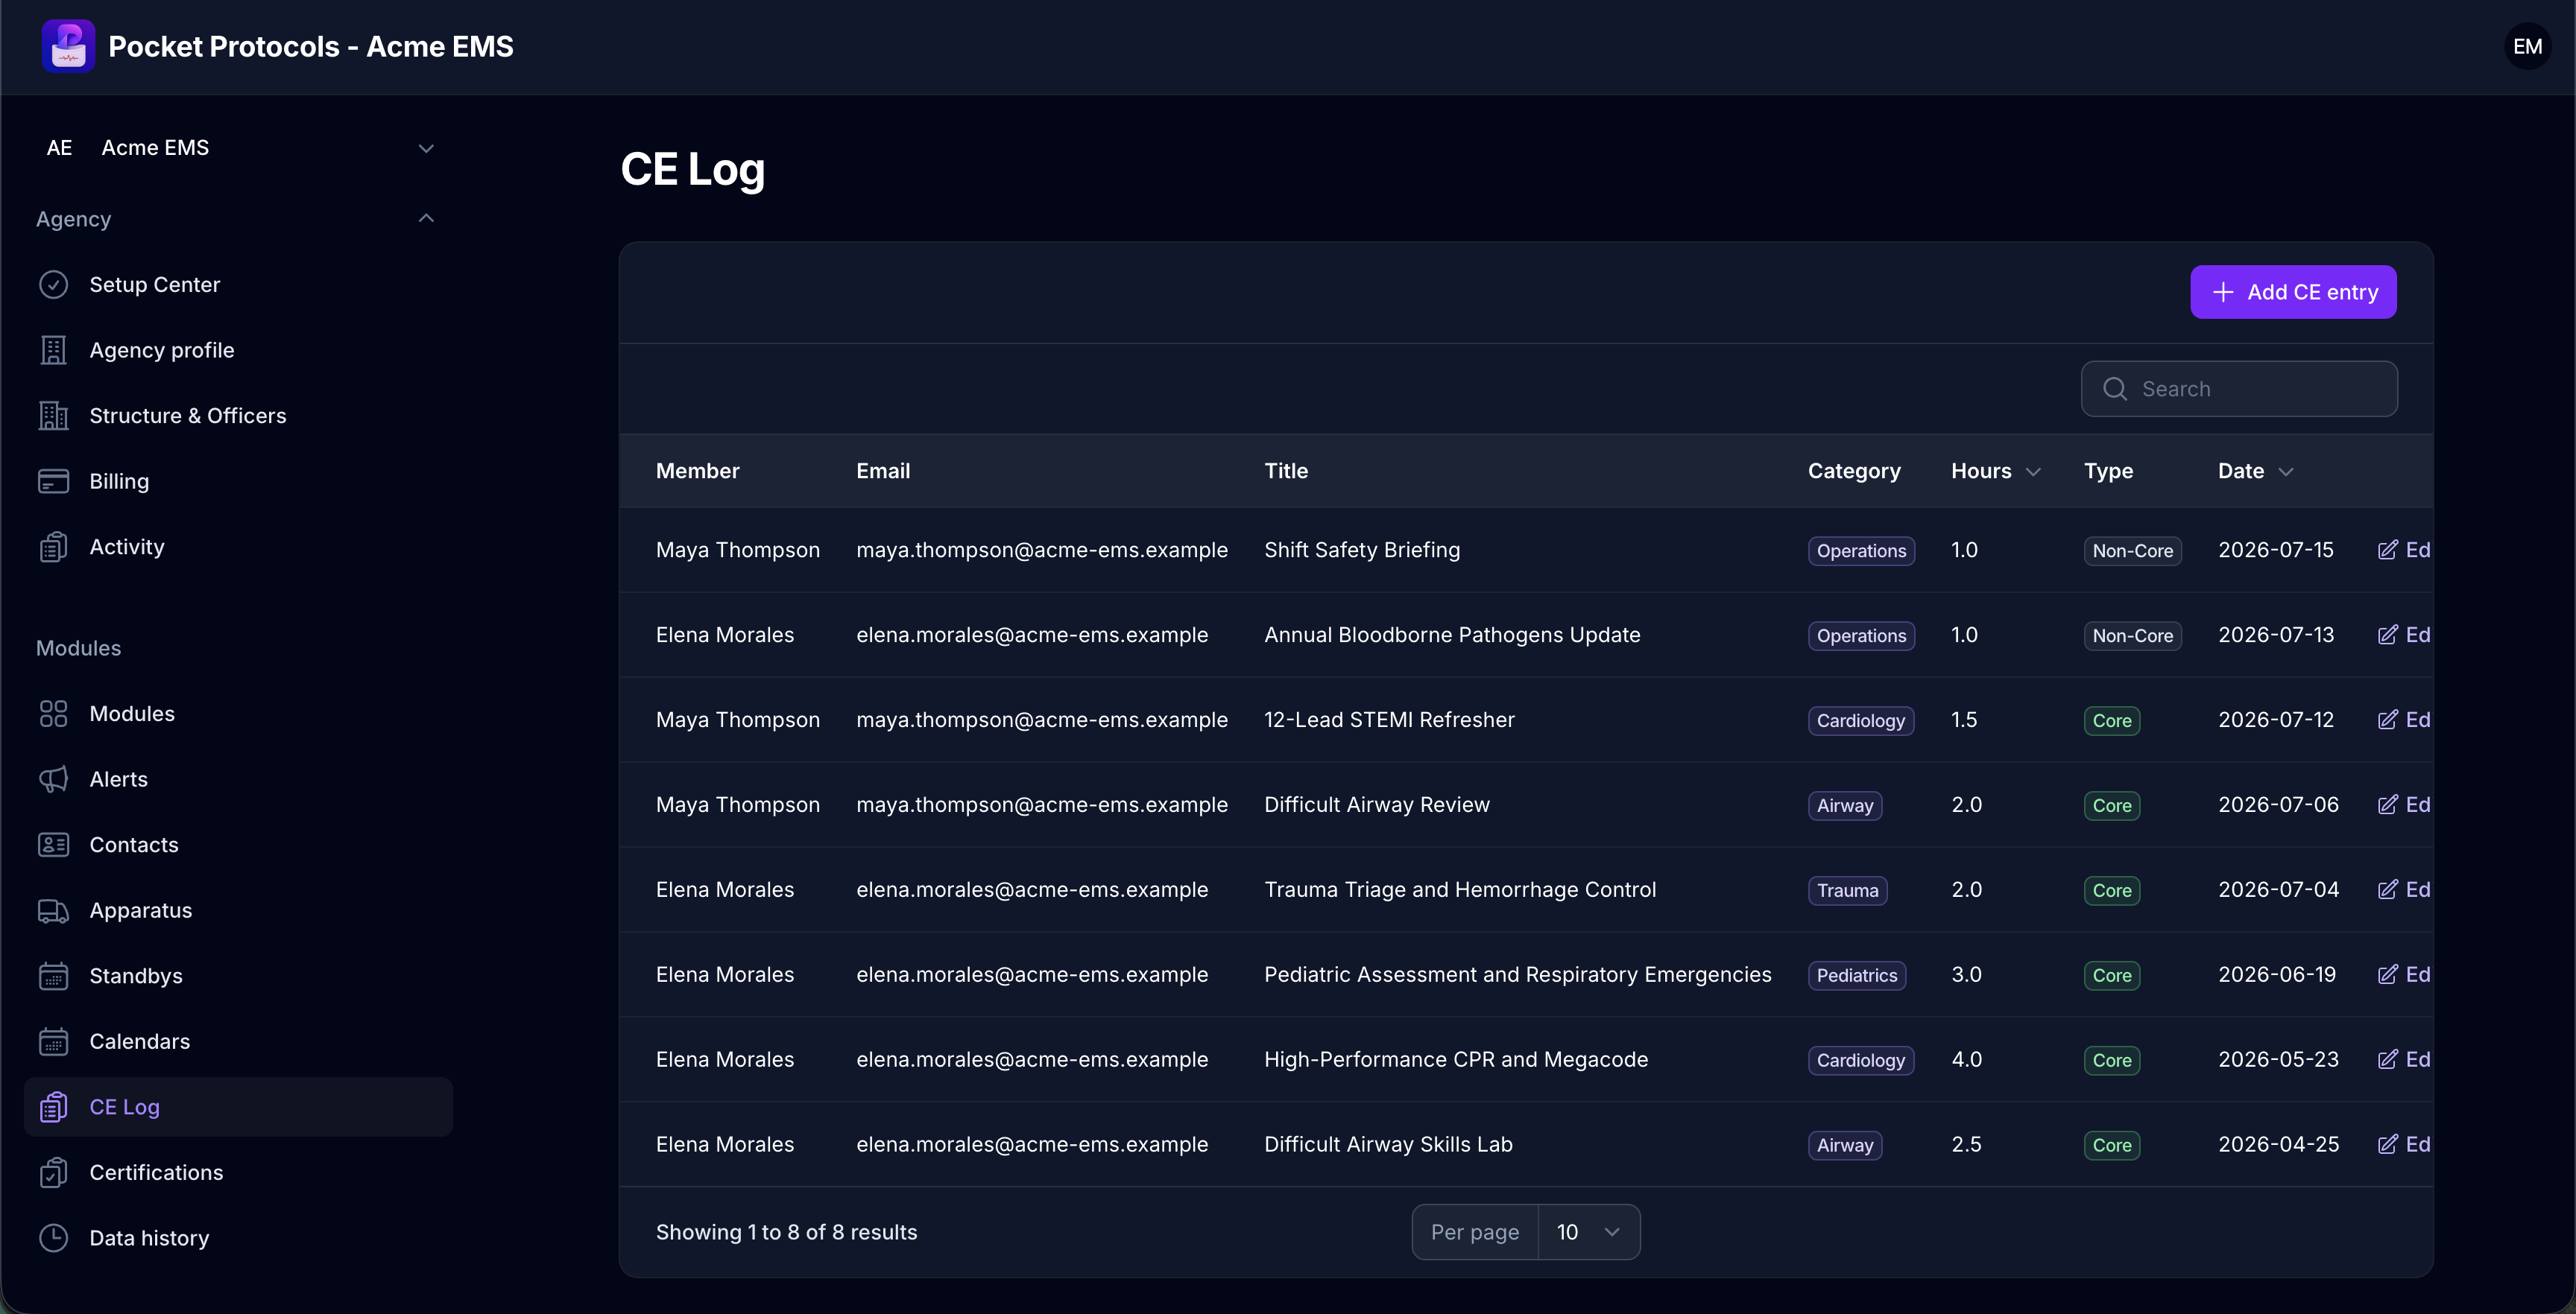The width and height of the screenshot is (2576, 1314).
Task: Click date 2026-05-23
Action: pyautogui.click(x=2278, y=1059)
